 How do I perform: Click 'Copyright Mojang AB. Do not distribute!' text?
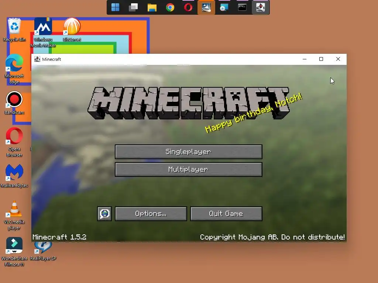(272, 237)
